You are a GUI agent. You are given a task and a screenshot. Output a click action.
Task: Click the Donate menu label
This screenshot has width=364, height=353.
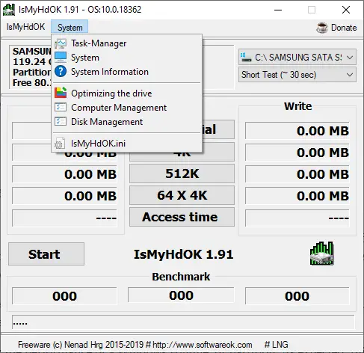click(x=344, y=28)
